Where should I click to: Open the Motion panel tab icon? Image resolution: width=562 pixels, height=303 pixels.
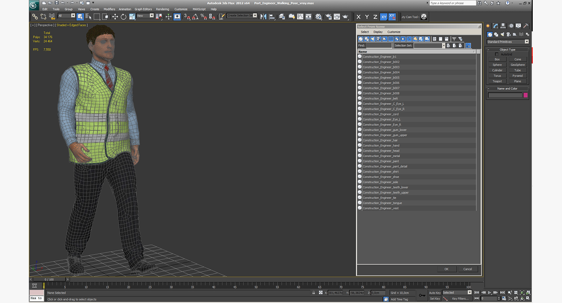click(511, 26)
